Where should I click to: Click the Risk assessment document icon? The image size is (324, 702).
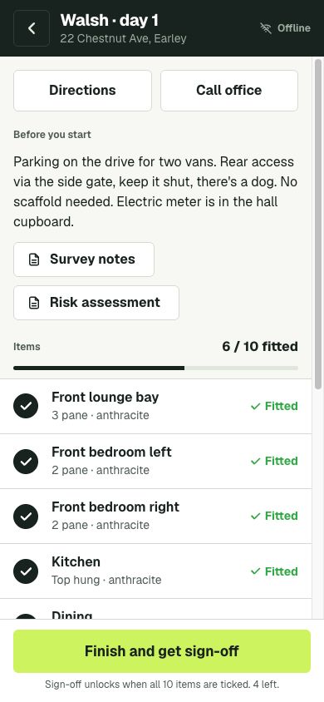pos(34,303)
